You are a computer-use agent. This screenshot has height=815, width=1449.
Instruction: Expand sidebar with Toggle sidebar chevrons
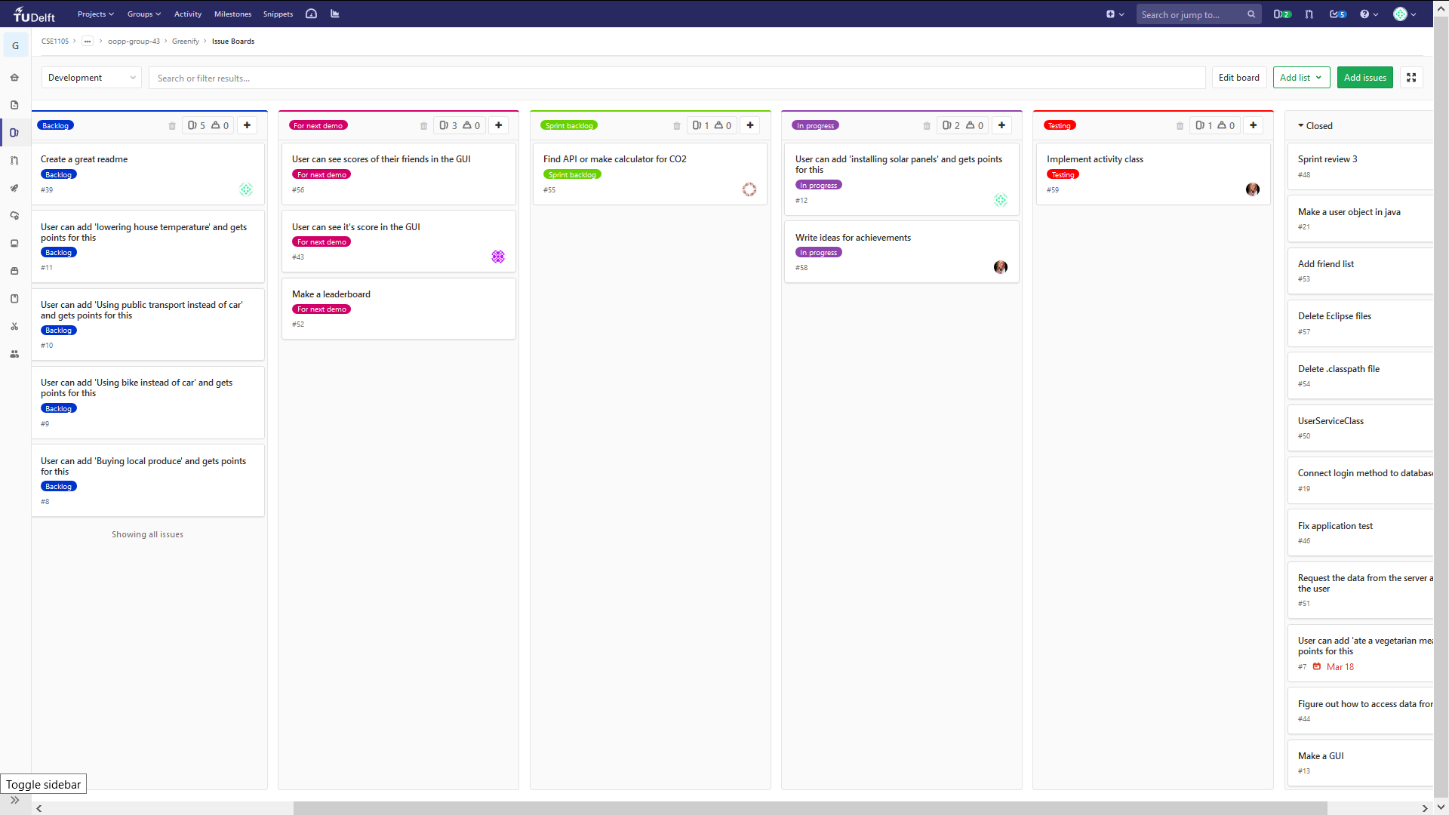pyautogui.click(x=15, y=801)
